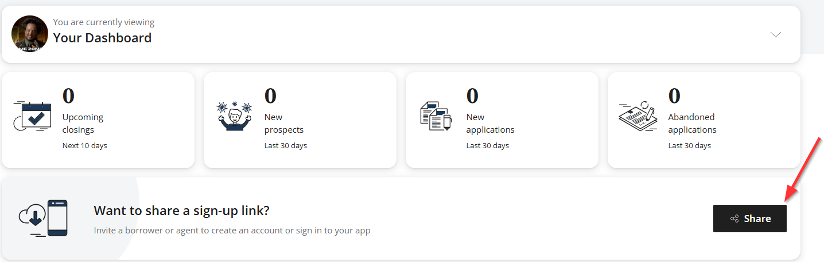Open the New prospects card
824x262 pixels.
[300, 120]
